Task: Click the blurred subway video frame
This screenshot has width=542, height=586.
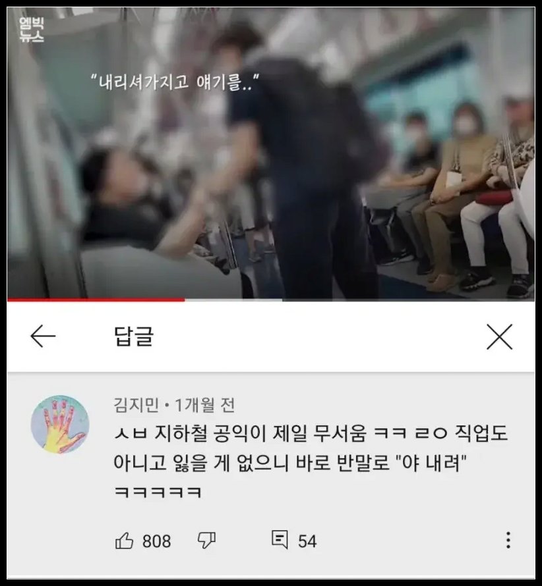Action: 271,153
